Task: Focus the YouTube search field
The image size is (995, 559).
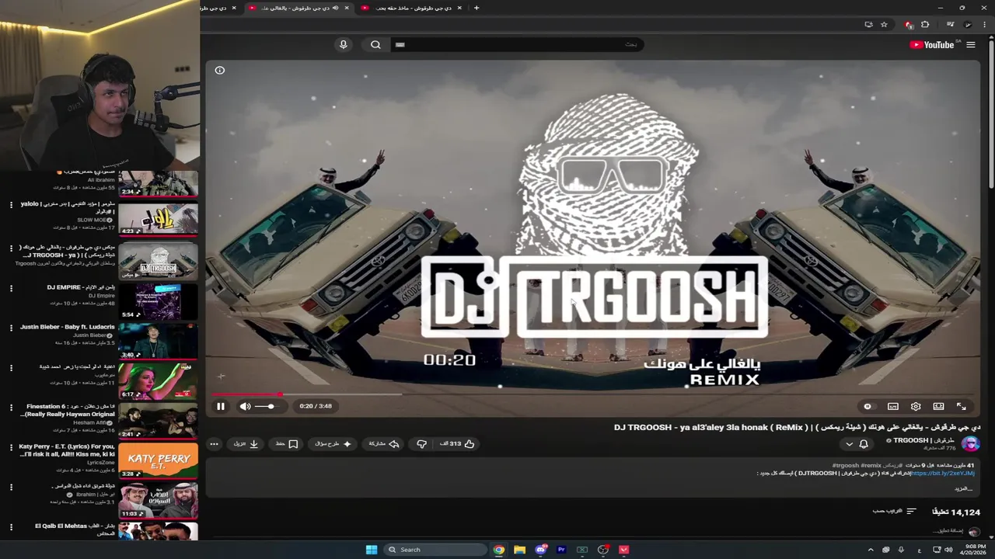Action: click(515, 45)
